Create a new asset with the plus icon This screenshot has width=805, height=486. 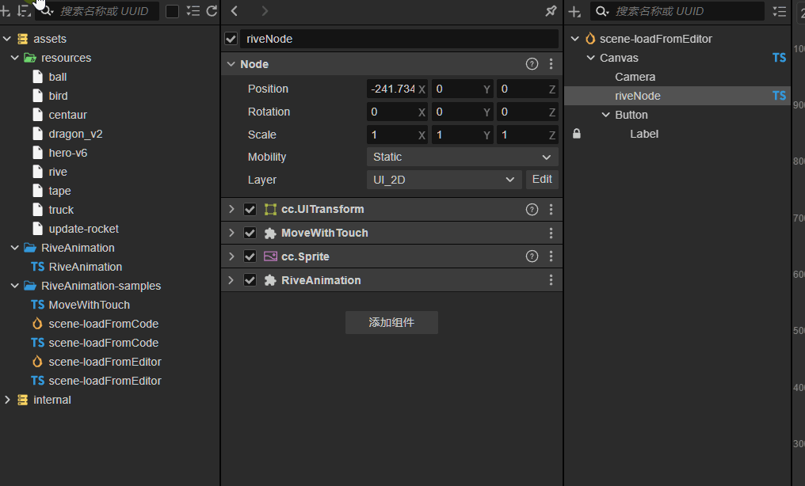[x=8, y=11]
